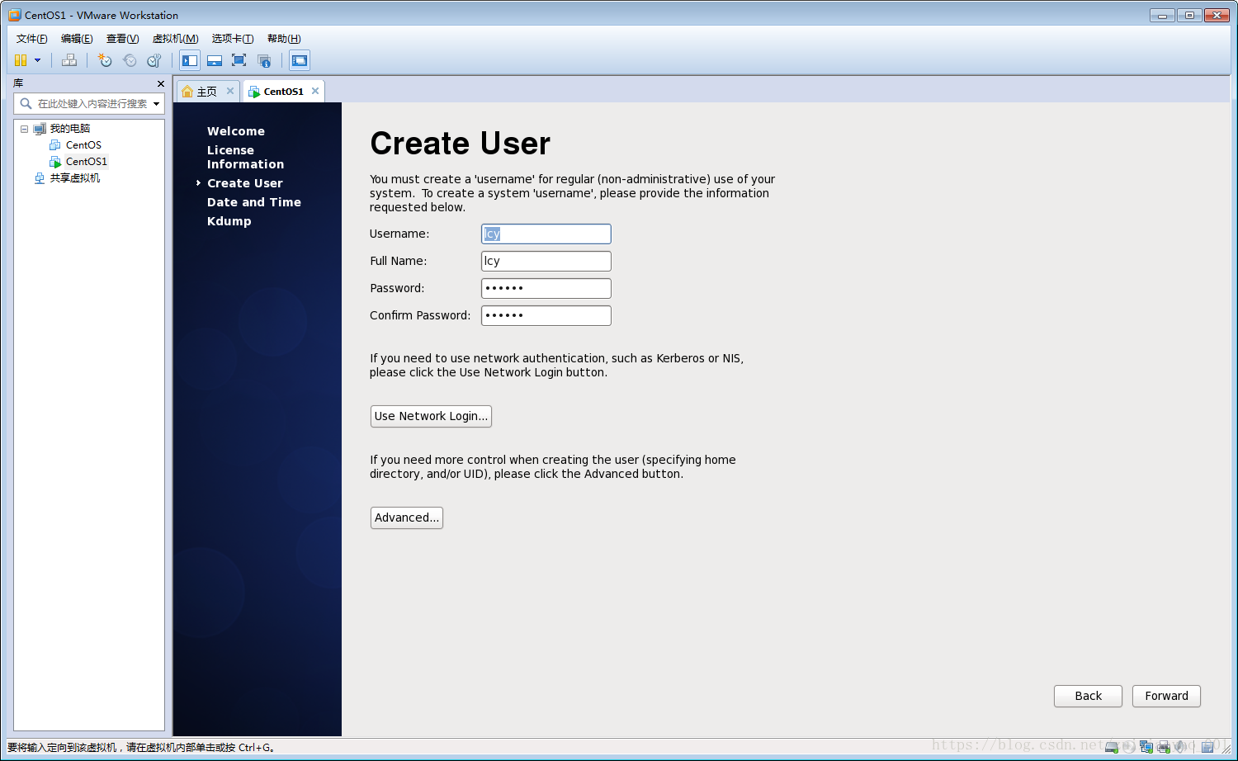Click License Information in the setup sidebar

(x=245, y=158)
